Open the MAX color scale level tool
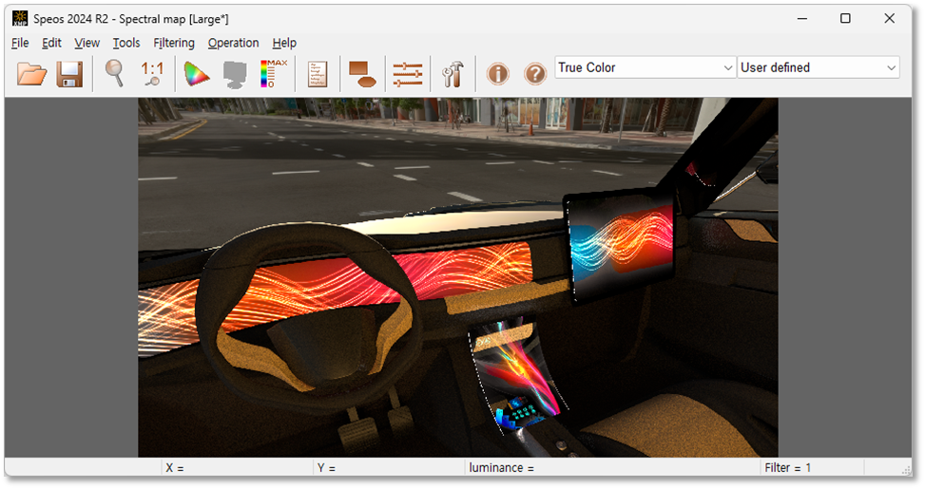Image resolution: width=925 pixels, height=489 pixels. (x=273, y=74)
